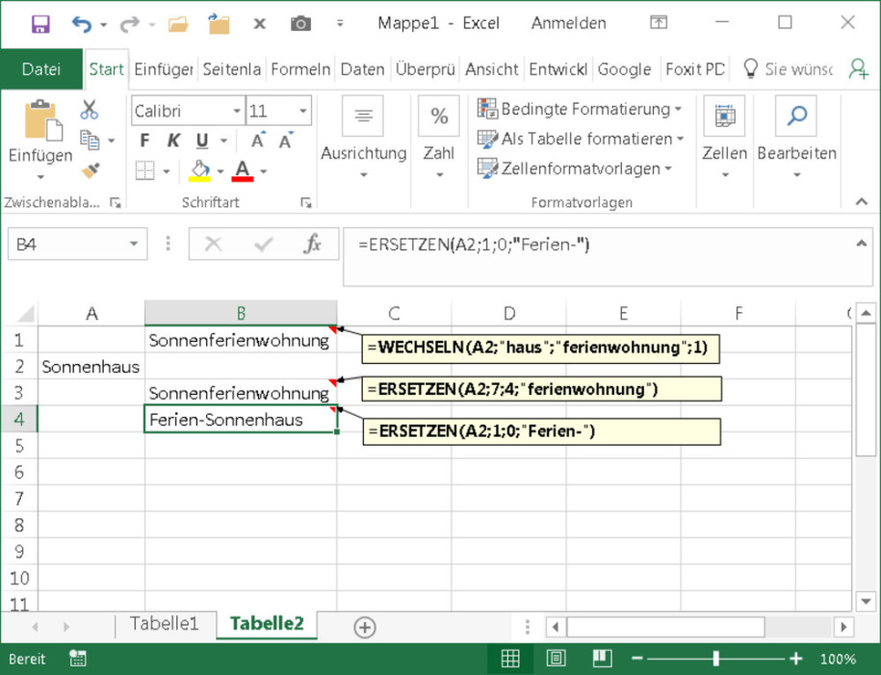Switch to Page Layout view in status bar
This screenshot has width=881, height=675.
coord(556,658)
